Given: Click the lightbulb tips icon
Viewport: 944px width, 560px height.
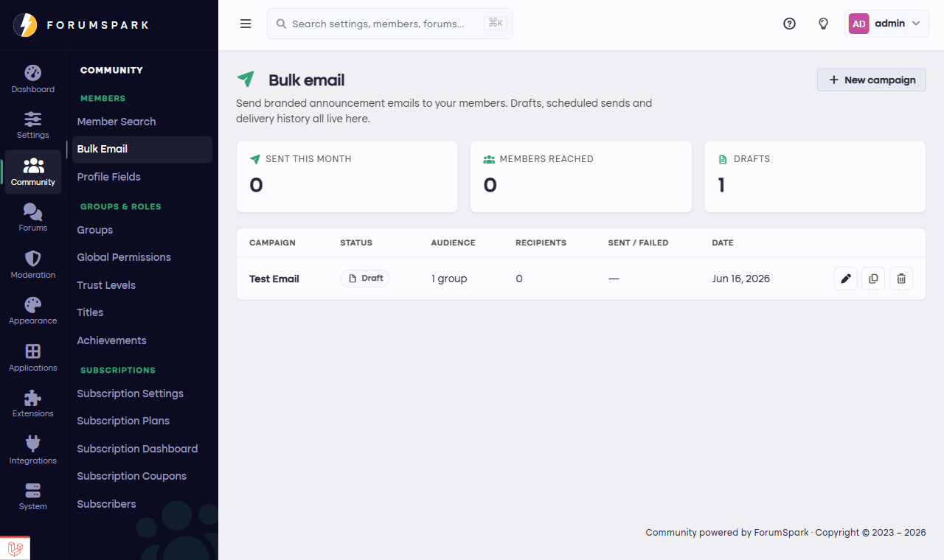Looking at the screenshot, I should [824, 24].
